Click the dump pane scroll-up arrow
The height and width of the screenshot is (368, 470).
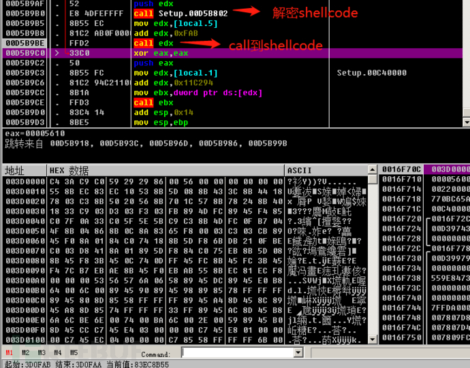pos(373,170)
